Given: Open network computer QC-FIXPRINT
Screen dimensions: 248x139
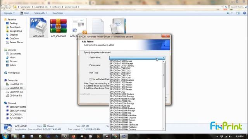Looking at the screenshot, I should 16,119.
